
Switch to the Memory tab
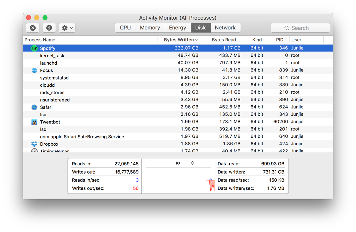click(x=150, y=28)
